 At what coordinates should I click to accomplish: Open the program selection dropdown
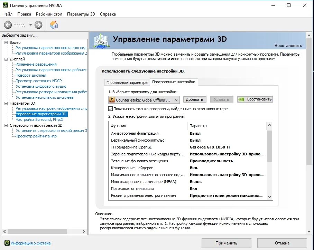144,100
